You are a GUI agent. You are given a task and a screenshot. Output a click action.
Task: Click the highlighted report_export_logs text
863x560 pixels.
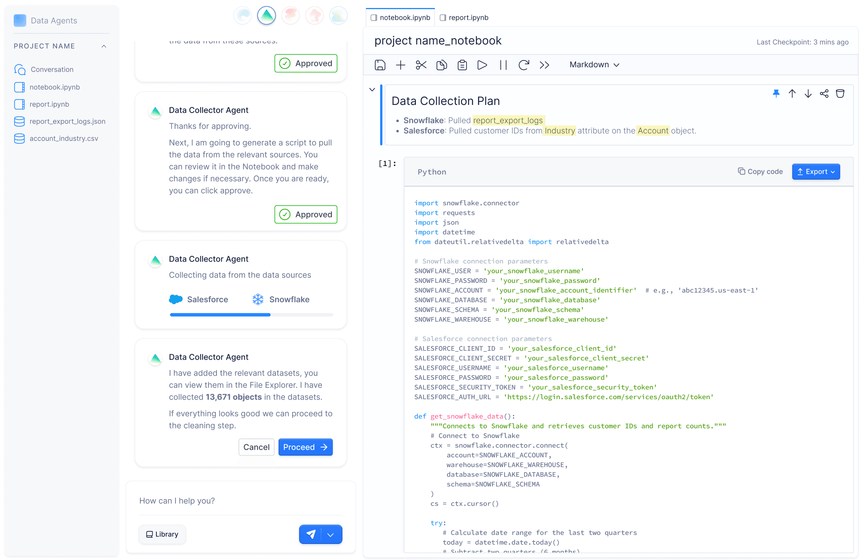[508, 121]
